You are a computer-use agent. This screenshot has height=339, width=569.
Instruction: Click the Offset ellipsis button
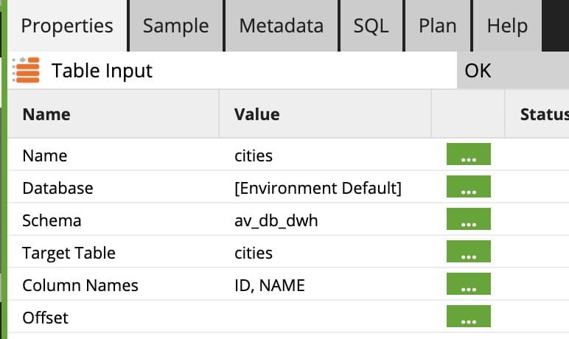[468, 318]
